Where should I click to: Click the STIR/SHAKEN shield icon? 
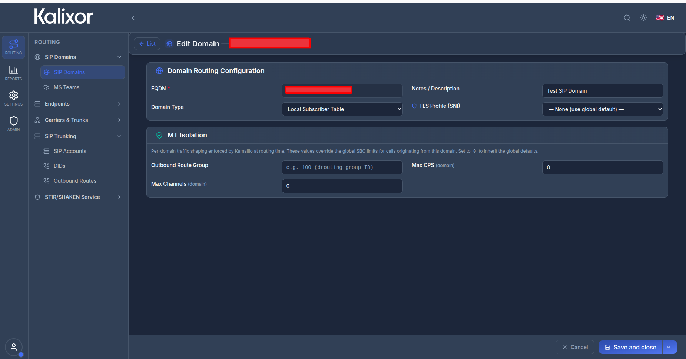click(x=37, y=197)
